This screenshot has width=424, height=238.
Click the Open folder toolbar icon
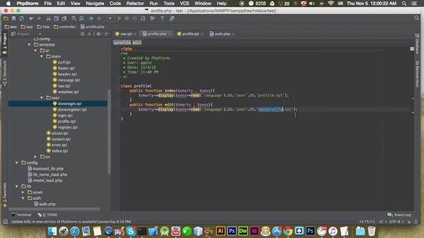tap(6, 19)
